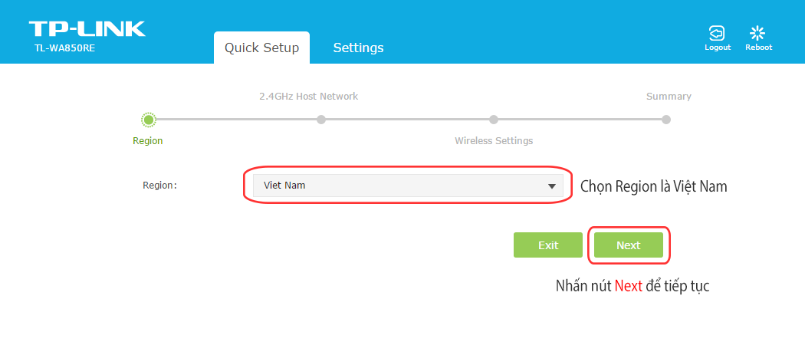Viewport: 805px width, 345px height.
Task: Click the Summary step dot
Action: tap(666, 120)
